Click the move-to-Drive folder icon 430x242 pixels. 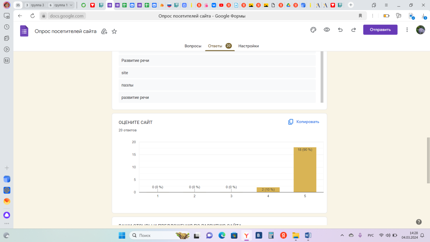click(104, 32)
